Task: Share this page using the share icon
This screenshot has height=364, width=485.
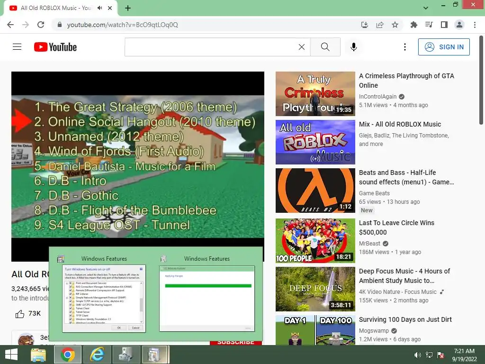Action: (x=380, y=25)
